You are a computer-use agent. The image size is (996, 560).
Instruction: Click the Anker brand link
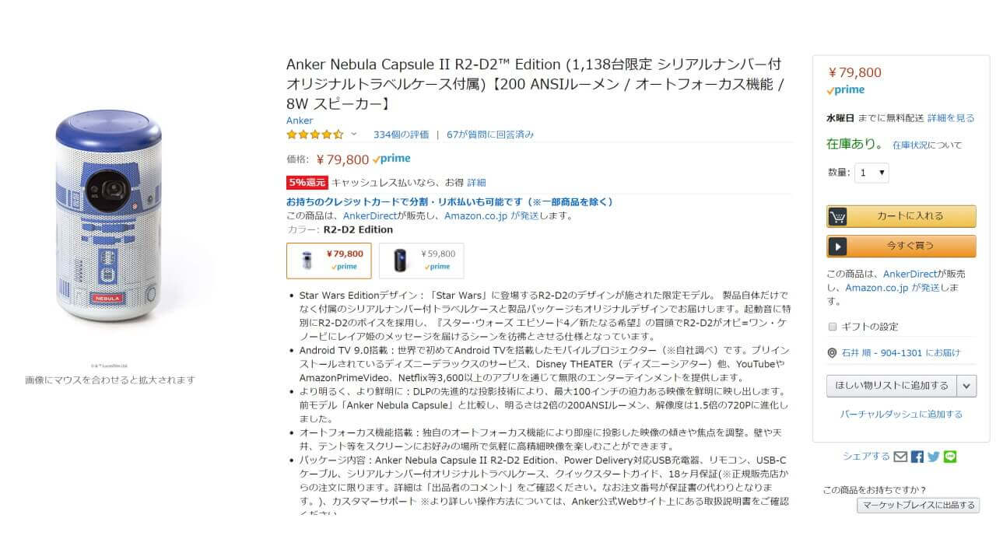tap(300, 121)
